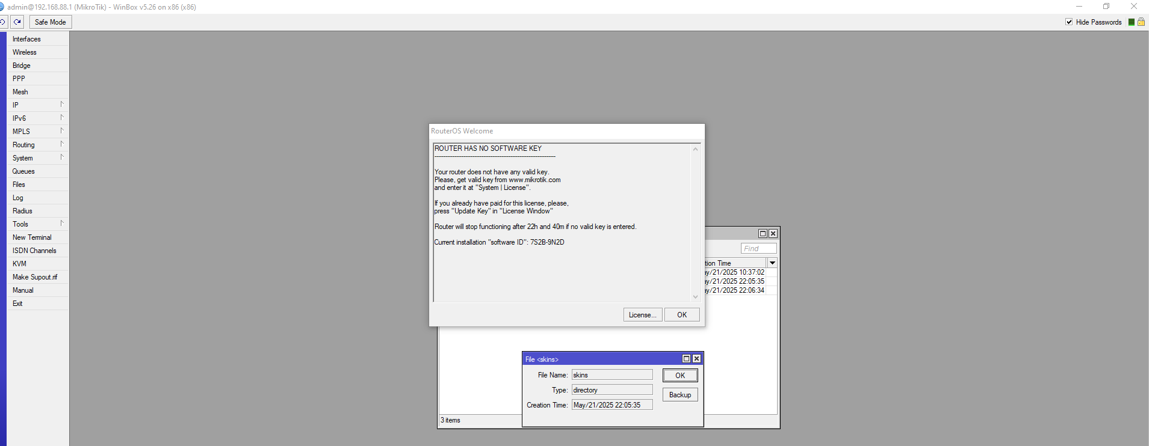Select the row dated 22:06:34
1149x446 pixels.
[x=740, y=290]
